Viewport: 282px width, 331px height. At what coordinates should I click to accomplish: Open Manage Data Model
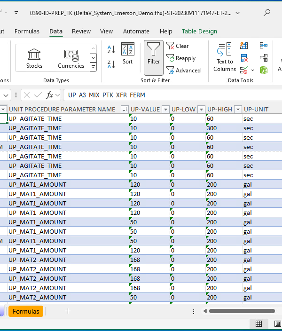click(264, 70)
